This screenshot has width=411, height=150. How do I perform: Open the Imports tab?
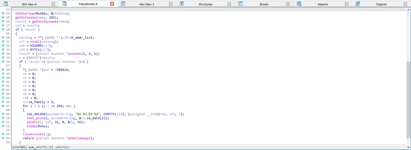(x=323, y=4)
